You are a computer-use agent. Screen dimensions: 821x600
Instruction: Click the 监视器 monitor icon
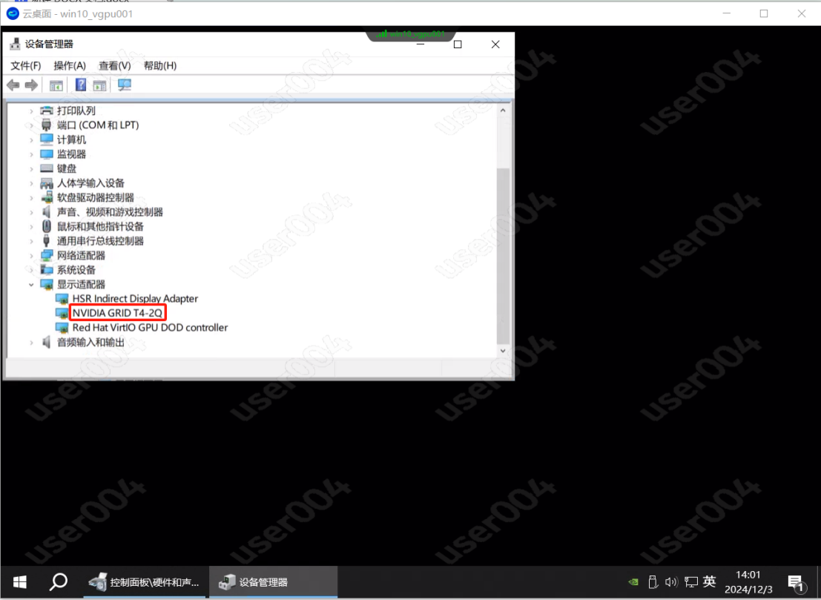(47, 154)
